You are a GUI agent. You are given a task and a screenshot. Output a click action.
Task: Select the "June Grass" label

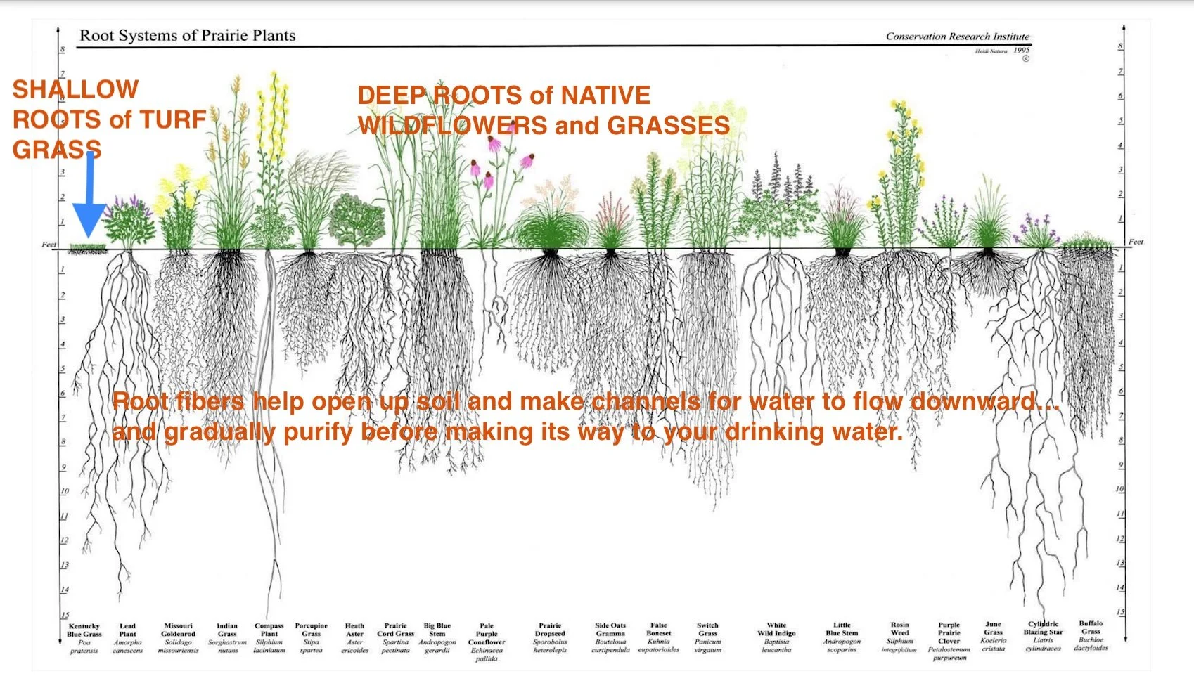tap(993, 628)
